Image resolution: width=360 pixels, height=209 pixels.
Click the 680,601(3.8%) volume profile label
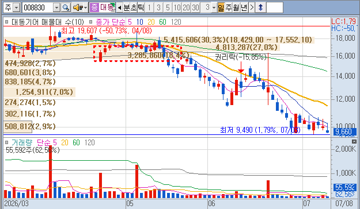(x=30, y=72)
